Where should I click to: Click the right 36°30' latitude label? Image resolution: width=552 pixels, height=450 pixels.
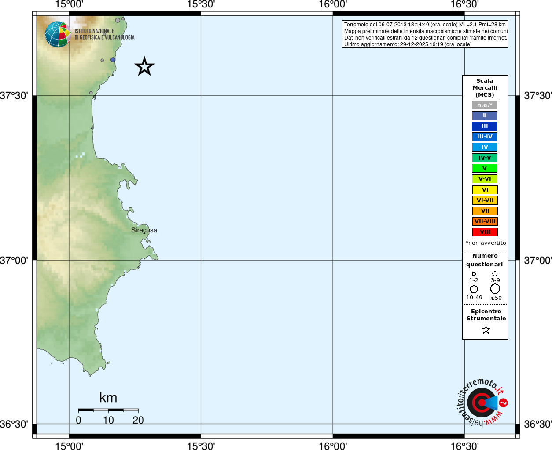[537, 424]
